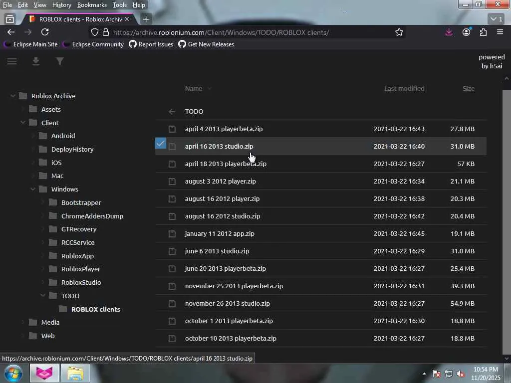
Task: Expand the Media folder node
Action: [23, 322]
